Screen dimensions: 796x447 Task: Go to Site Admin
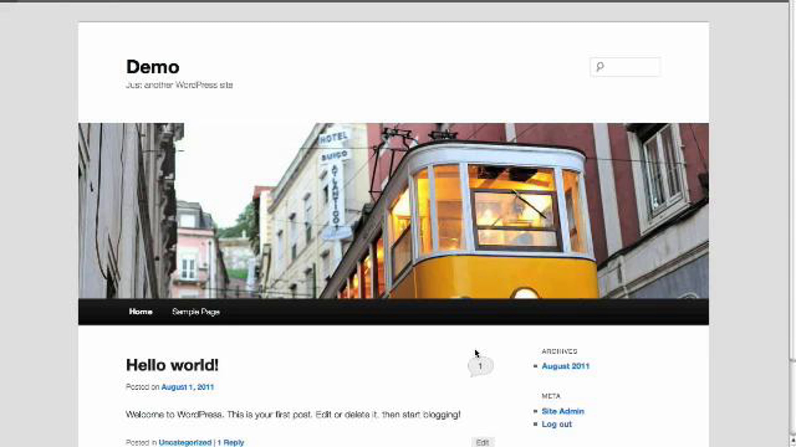(563, 411)
